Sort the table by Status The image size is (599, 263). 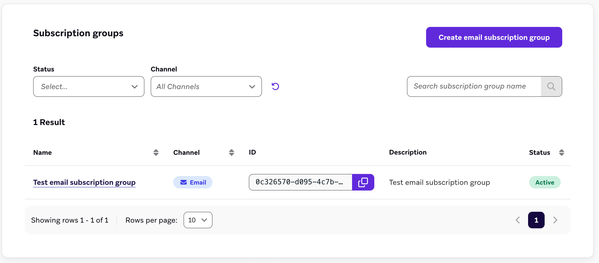point(561,152)
